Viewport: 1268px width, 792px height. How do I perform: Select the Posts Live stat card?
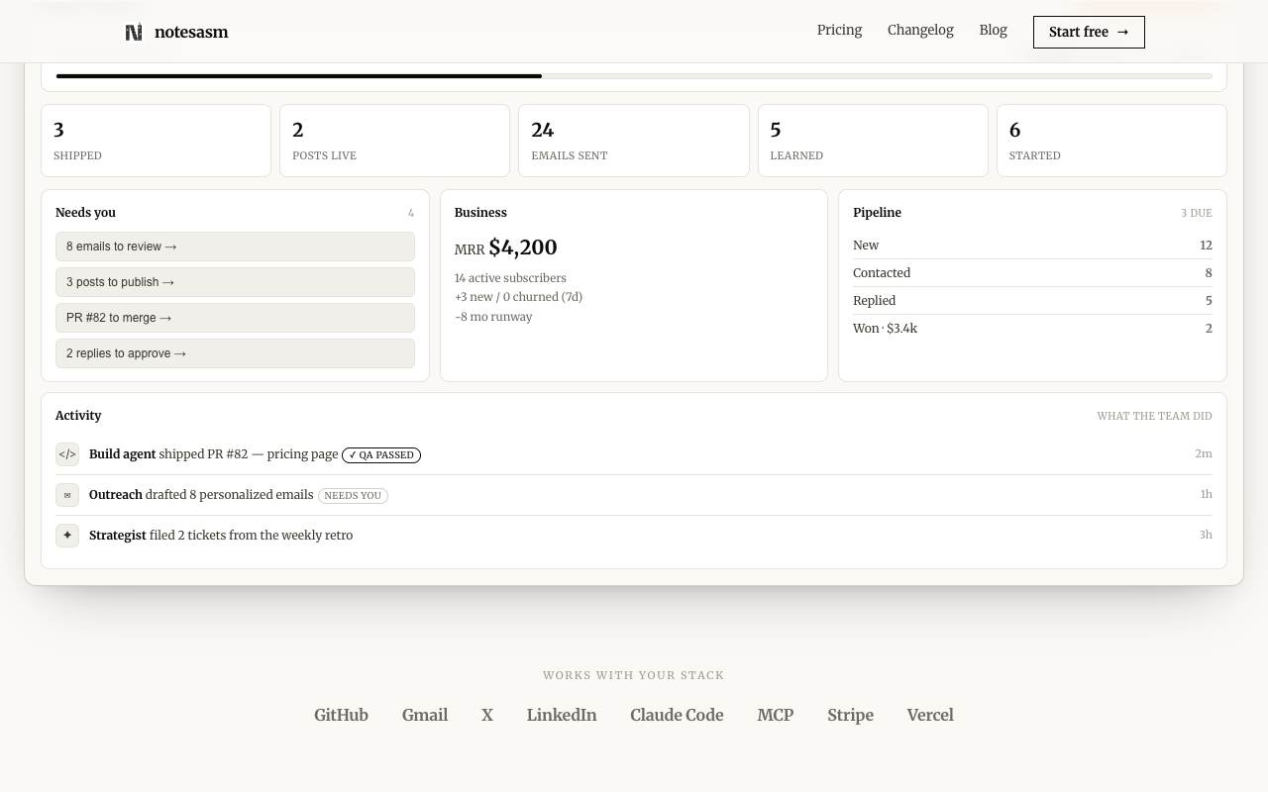pos(394,141)
